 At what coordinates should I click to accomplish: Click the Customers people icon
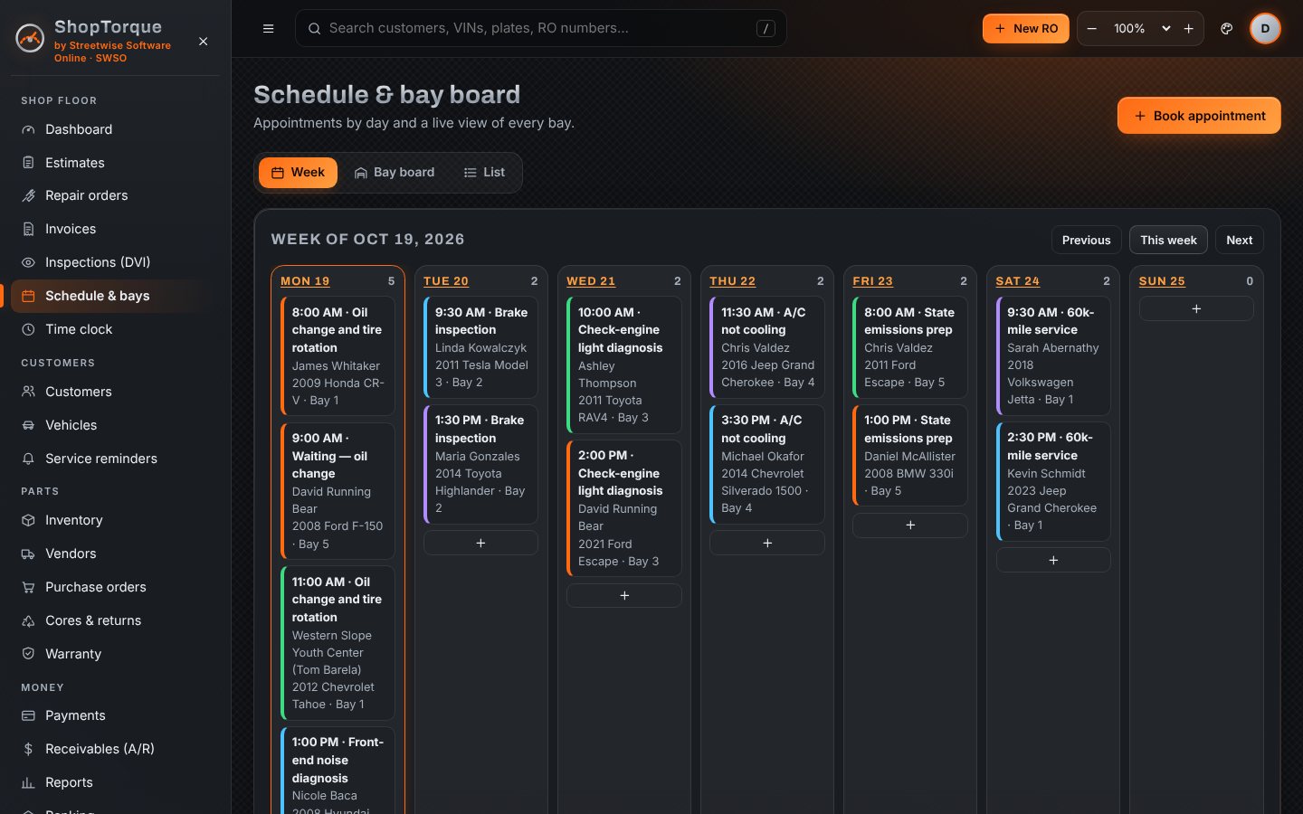pos(28,392)
